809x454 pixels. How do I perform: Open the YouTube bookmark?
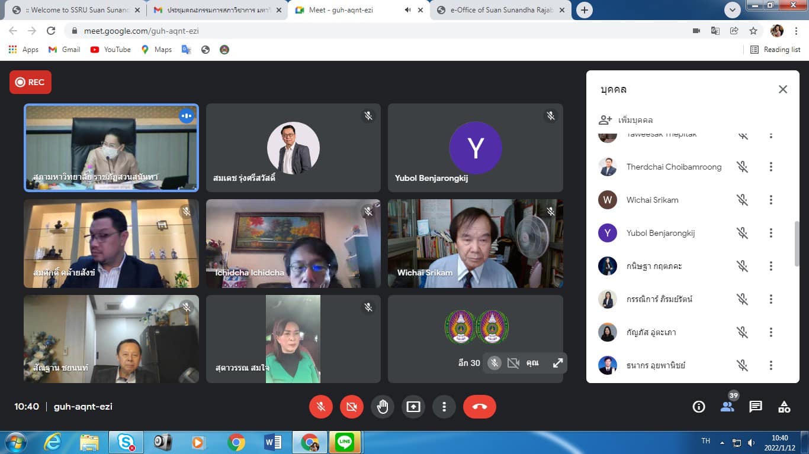click(x=111, y=50)
